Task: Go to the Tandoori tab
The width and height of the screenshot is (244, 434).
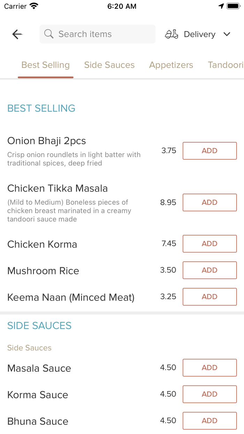Action: click(x=225, y=65)
